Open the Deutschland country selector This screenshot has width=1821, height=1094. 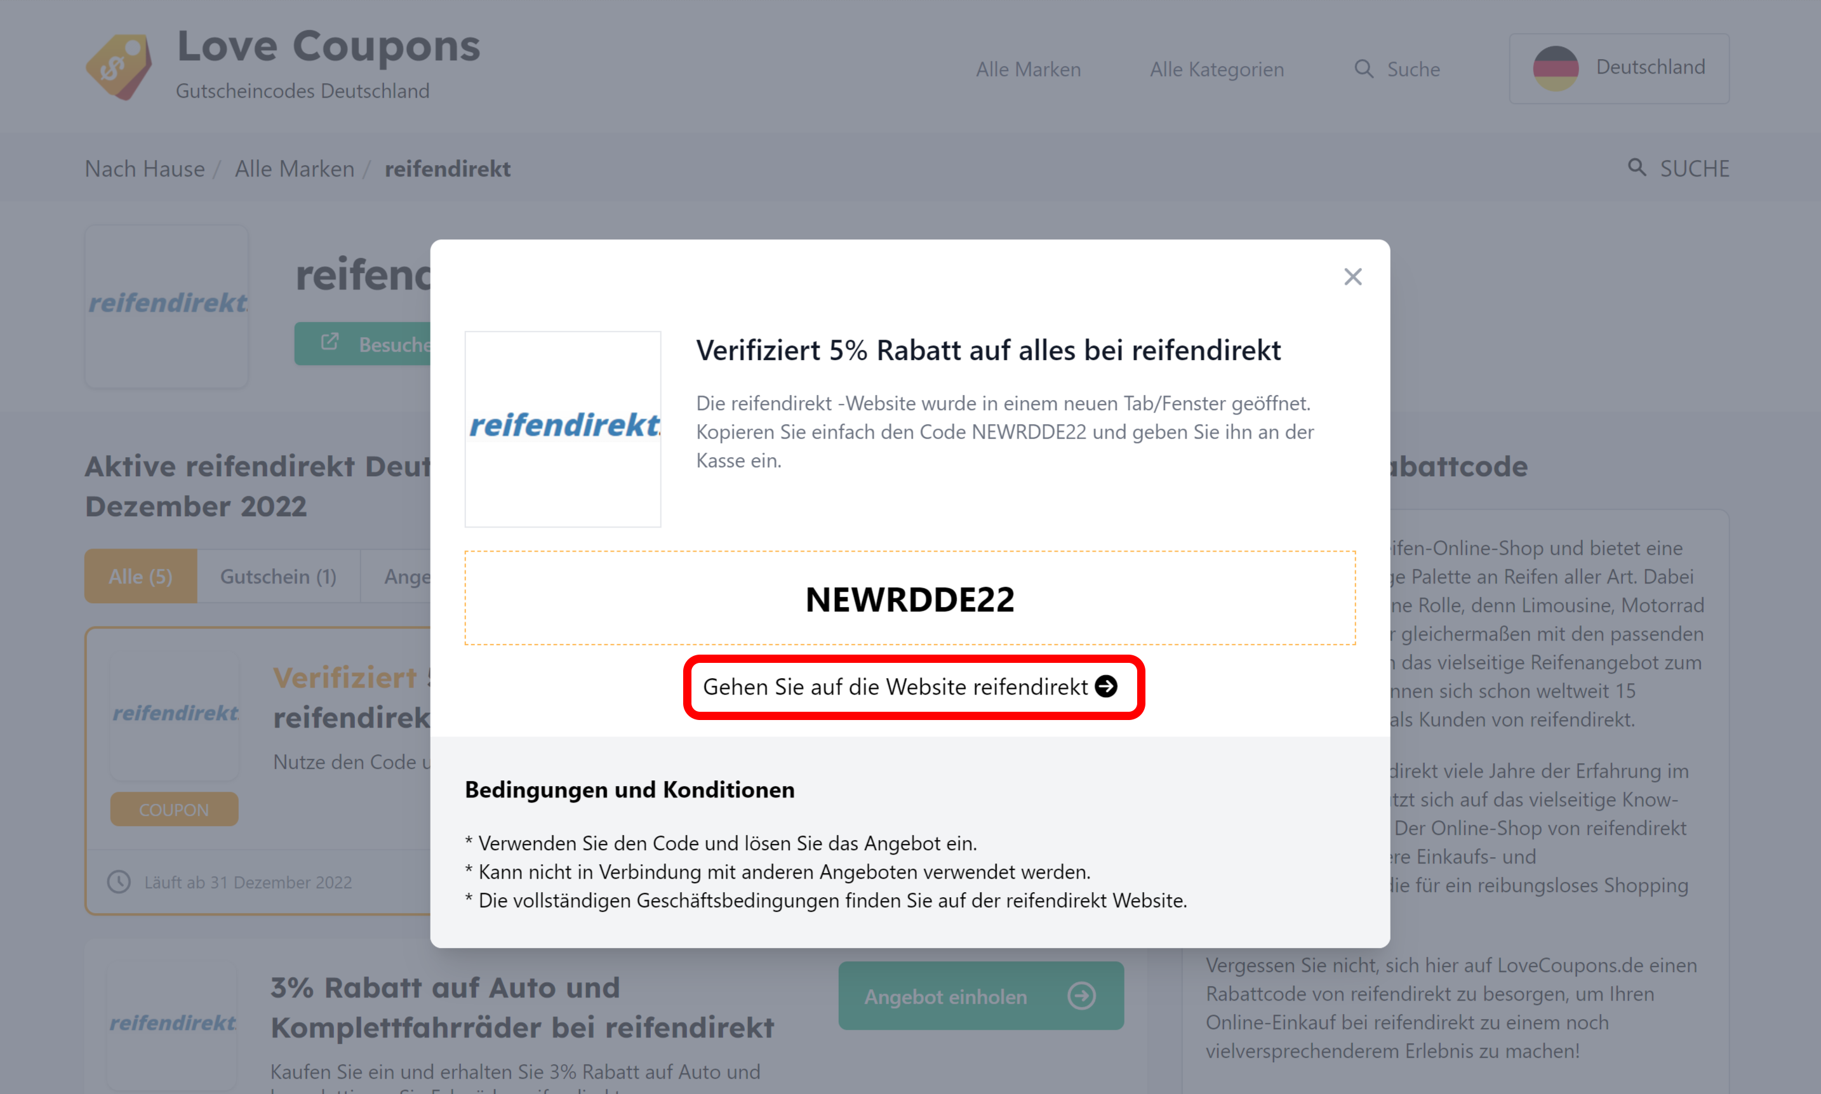coord(1618,68)
